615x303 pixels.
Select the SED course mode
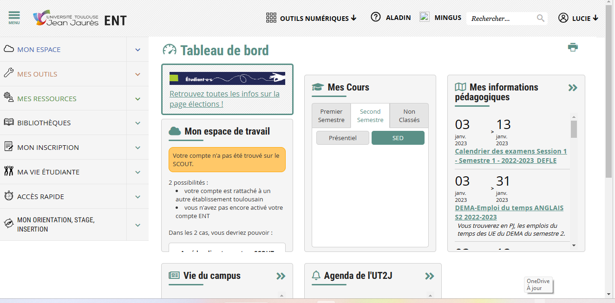click(398, 138)
